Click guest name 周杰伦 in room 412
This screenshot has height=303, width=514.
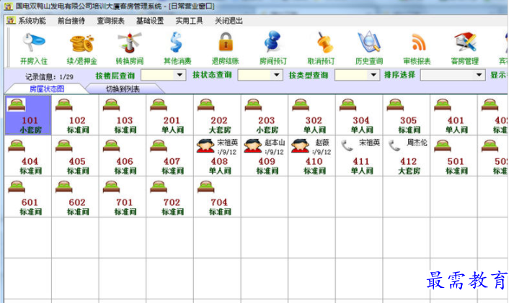coord(417,143)
